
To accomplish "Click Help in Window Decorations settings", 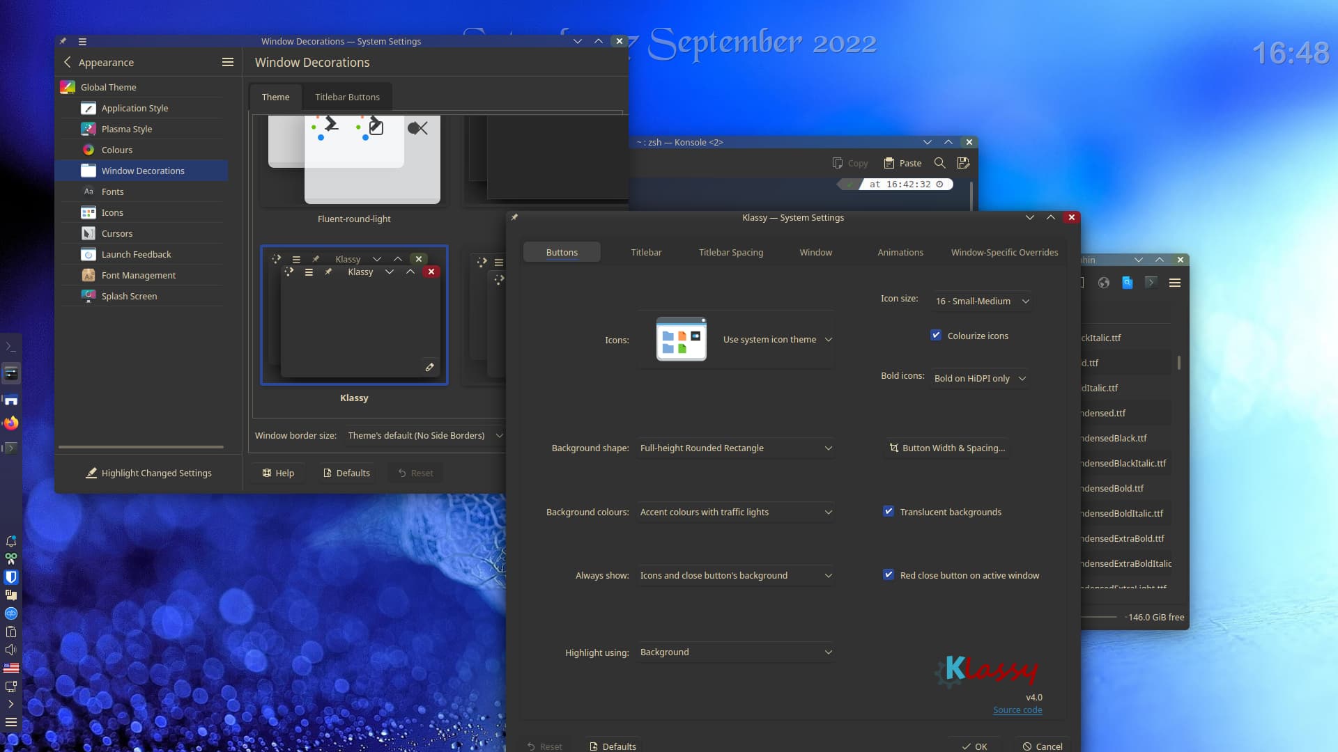I will tap(278, 473).
